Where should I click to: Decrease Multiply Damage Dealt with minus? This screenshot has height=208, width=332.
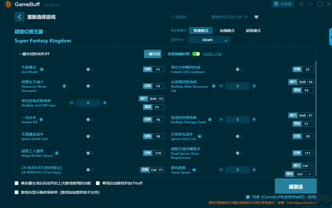point(221,120)
